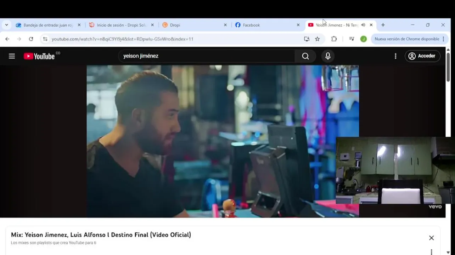Screen dimensions: 455x255
Task: Click the youtube.com URL in address bar
Action: [x=122, y=39]
